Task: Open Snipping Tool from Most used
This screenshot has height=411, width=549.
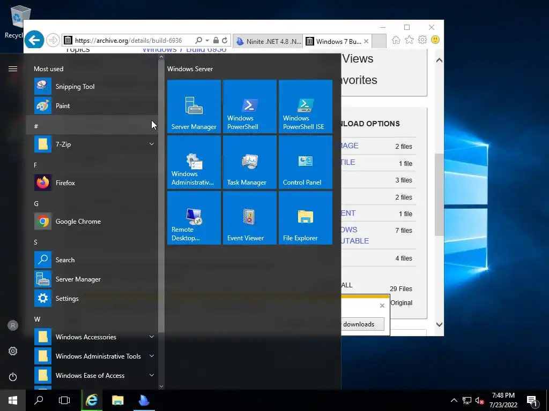Action: [92, 87]
